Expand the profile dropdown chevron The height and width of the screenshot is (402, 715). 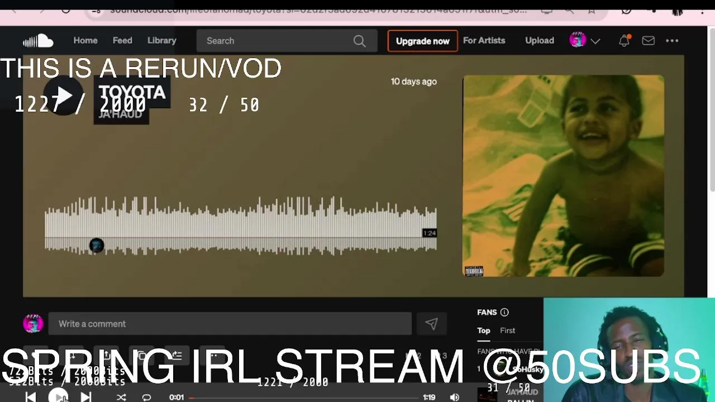point(595,41)
